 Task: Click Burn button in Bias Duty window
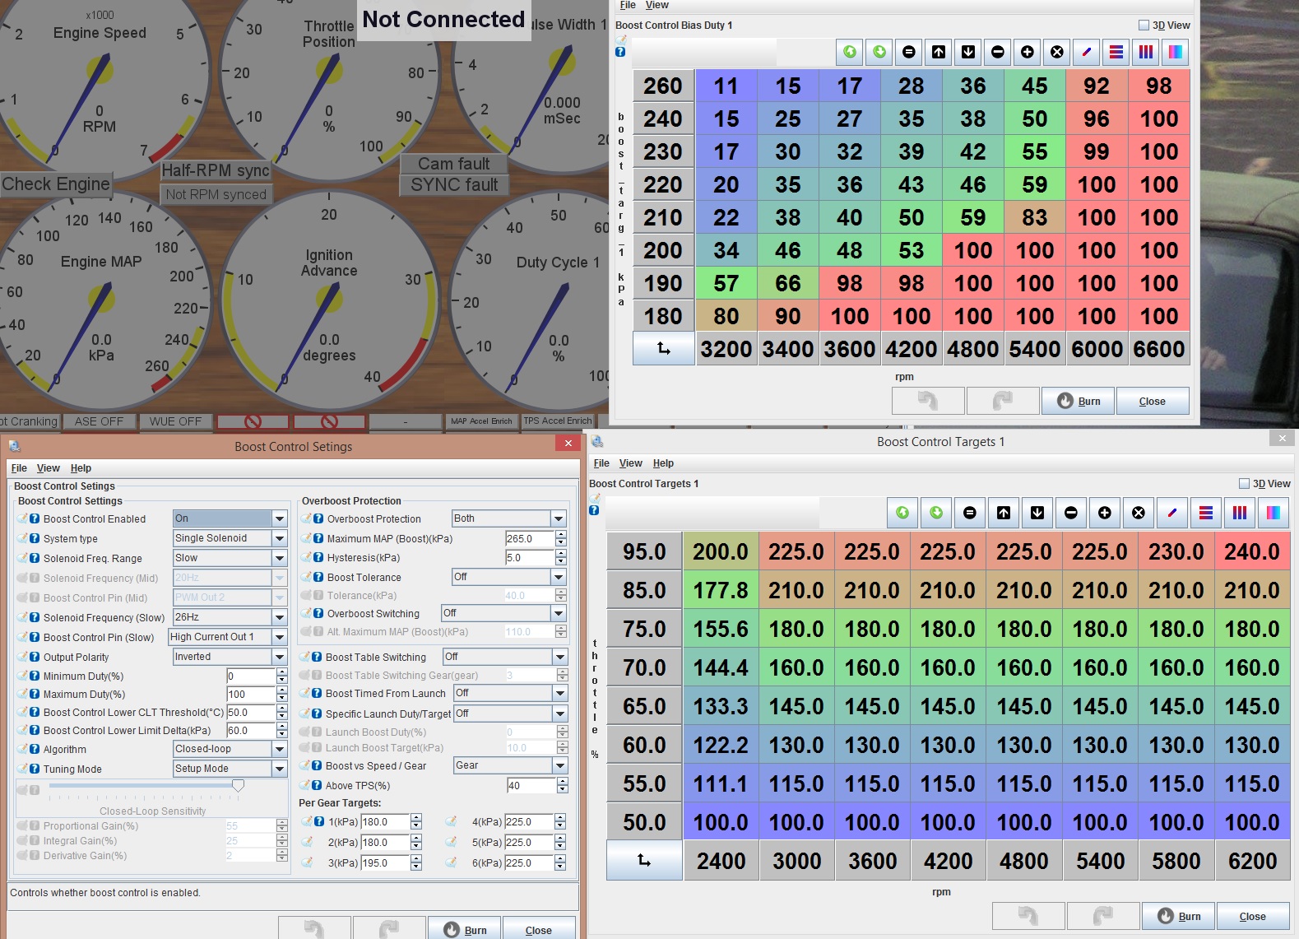[1078, 401]
